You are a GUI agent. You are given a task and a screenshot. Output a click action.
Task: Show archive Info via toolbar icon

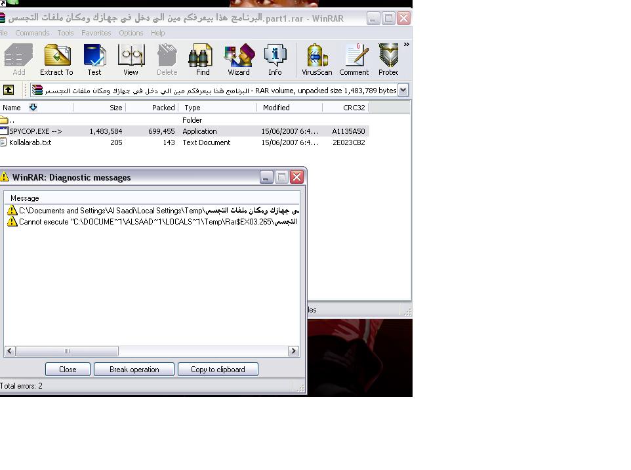pyautogui.click(x=275, y=60)
